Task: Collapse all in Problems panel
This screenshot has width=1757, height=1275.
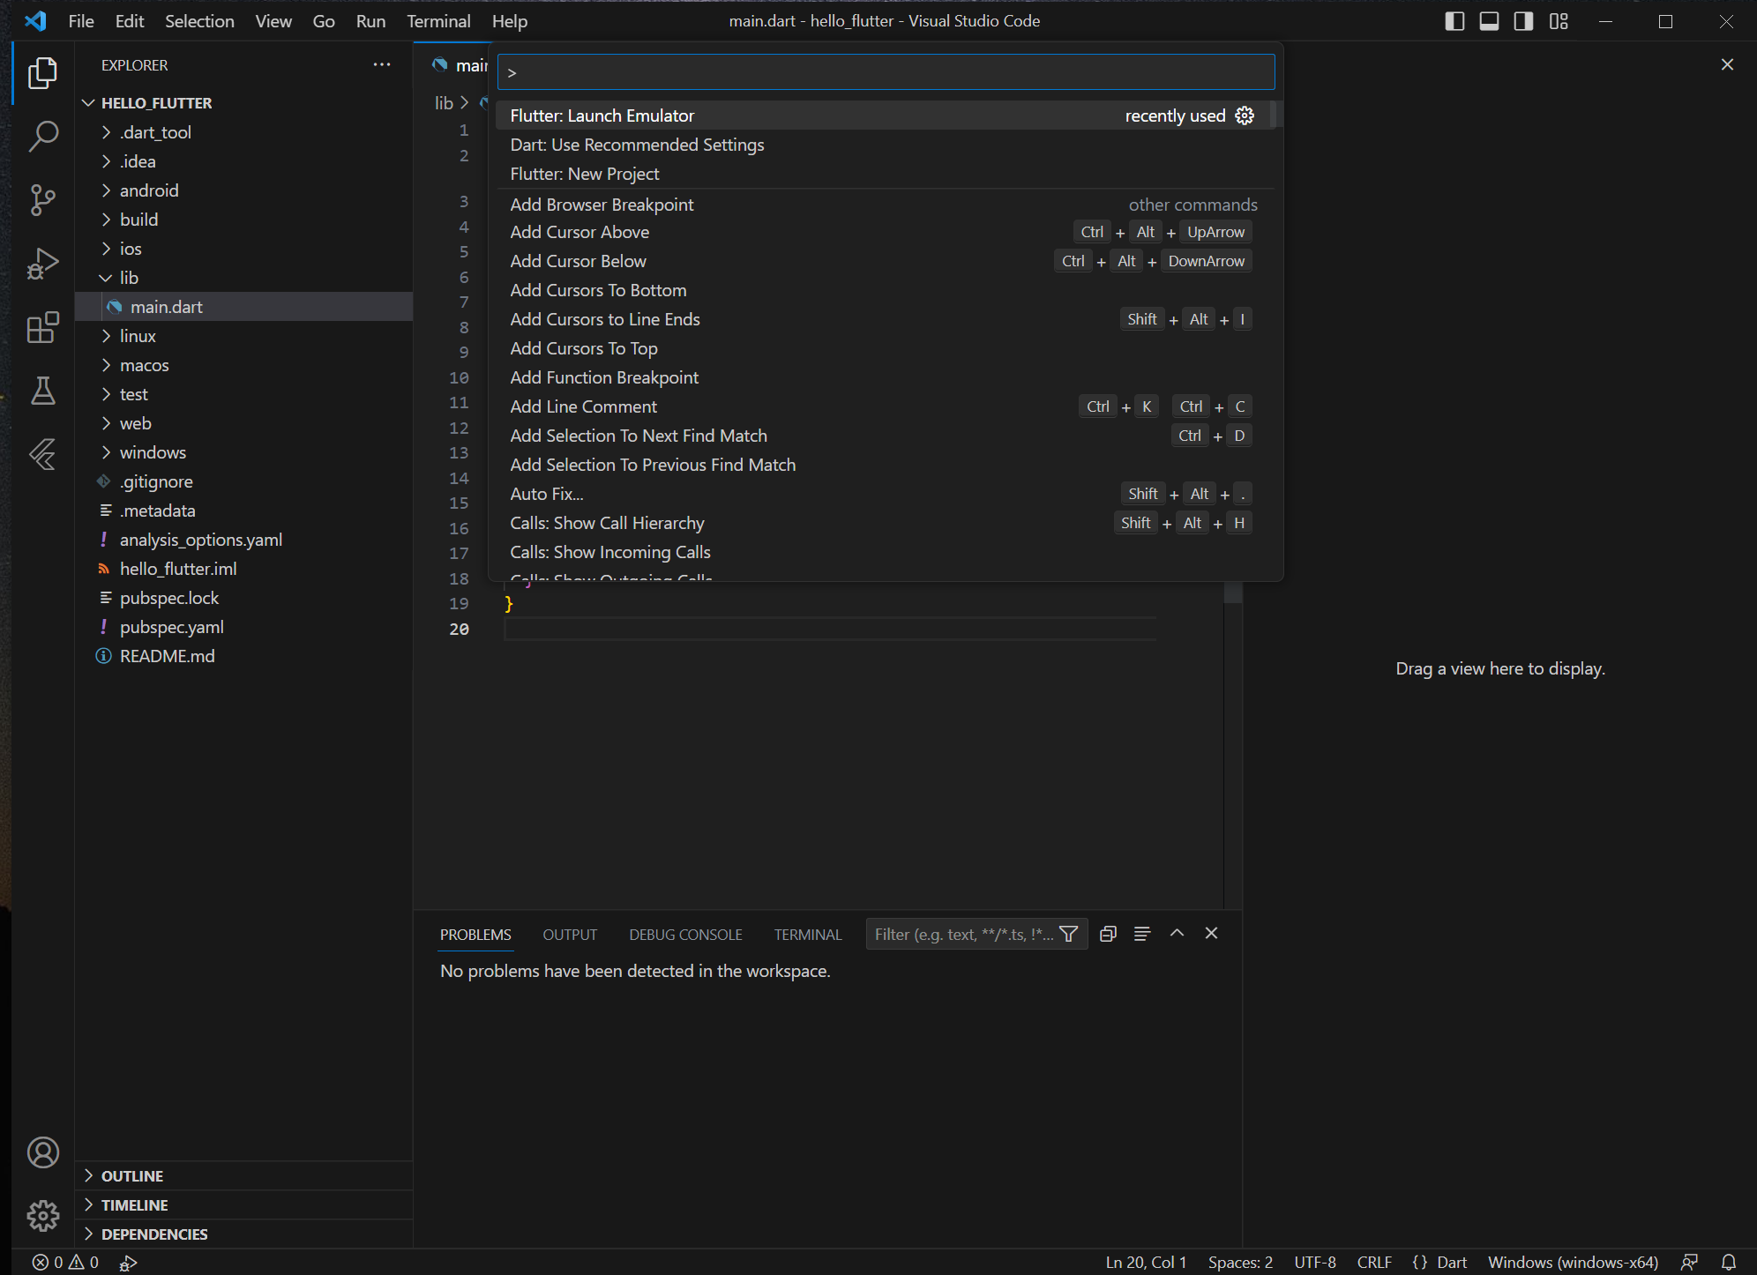Action: tap(1108, 934)
